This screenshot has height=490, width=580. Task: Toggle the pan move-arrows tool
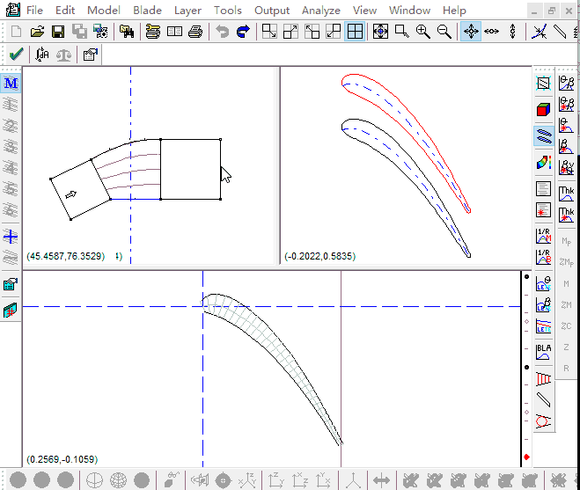coord(471,32)
